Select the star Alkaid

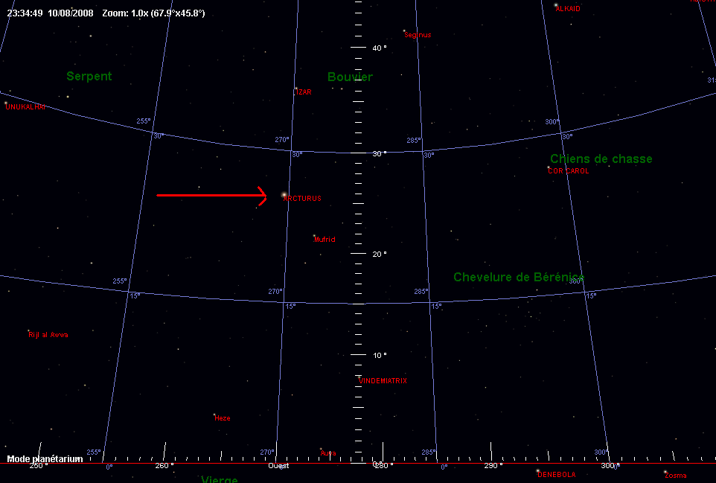coord(556,6)
